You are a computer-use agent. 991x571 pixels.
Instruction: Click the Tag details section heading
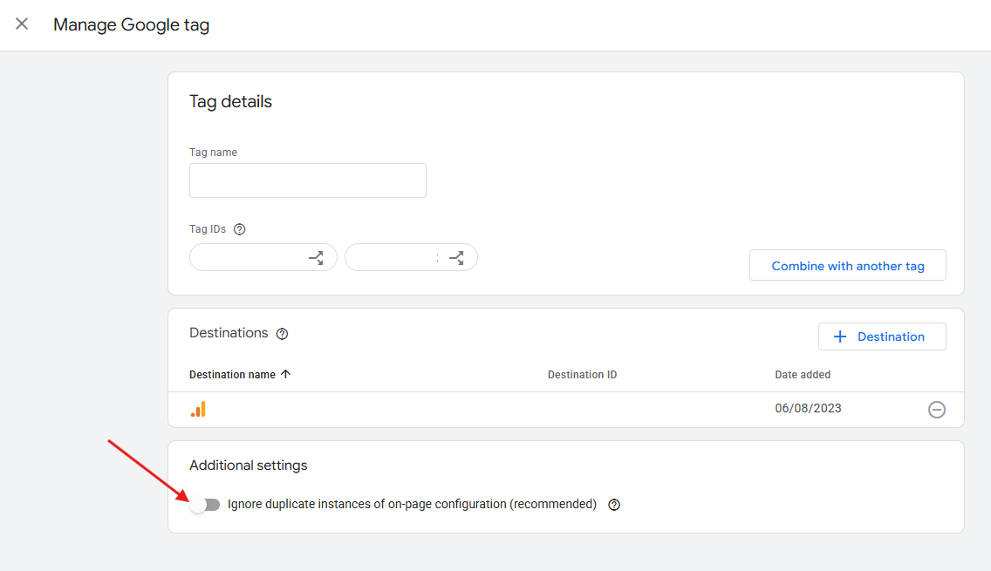coord(230,102)
